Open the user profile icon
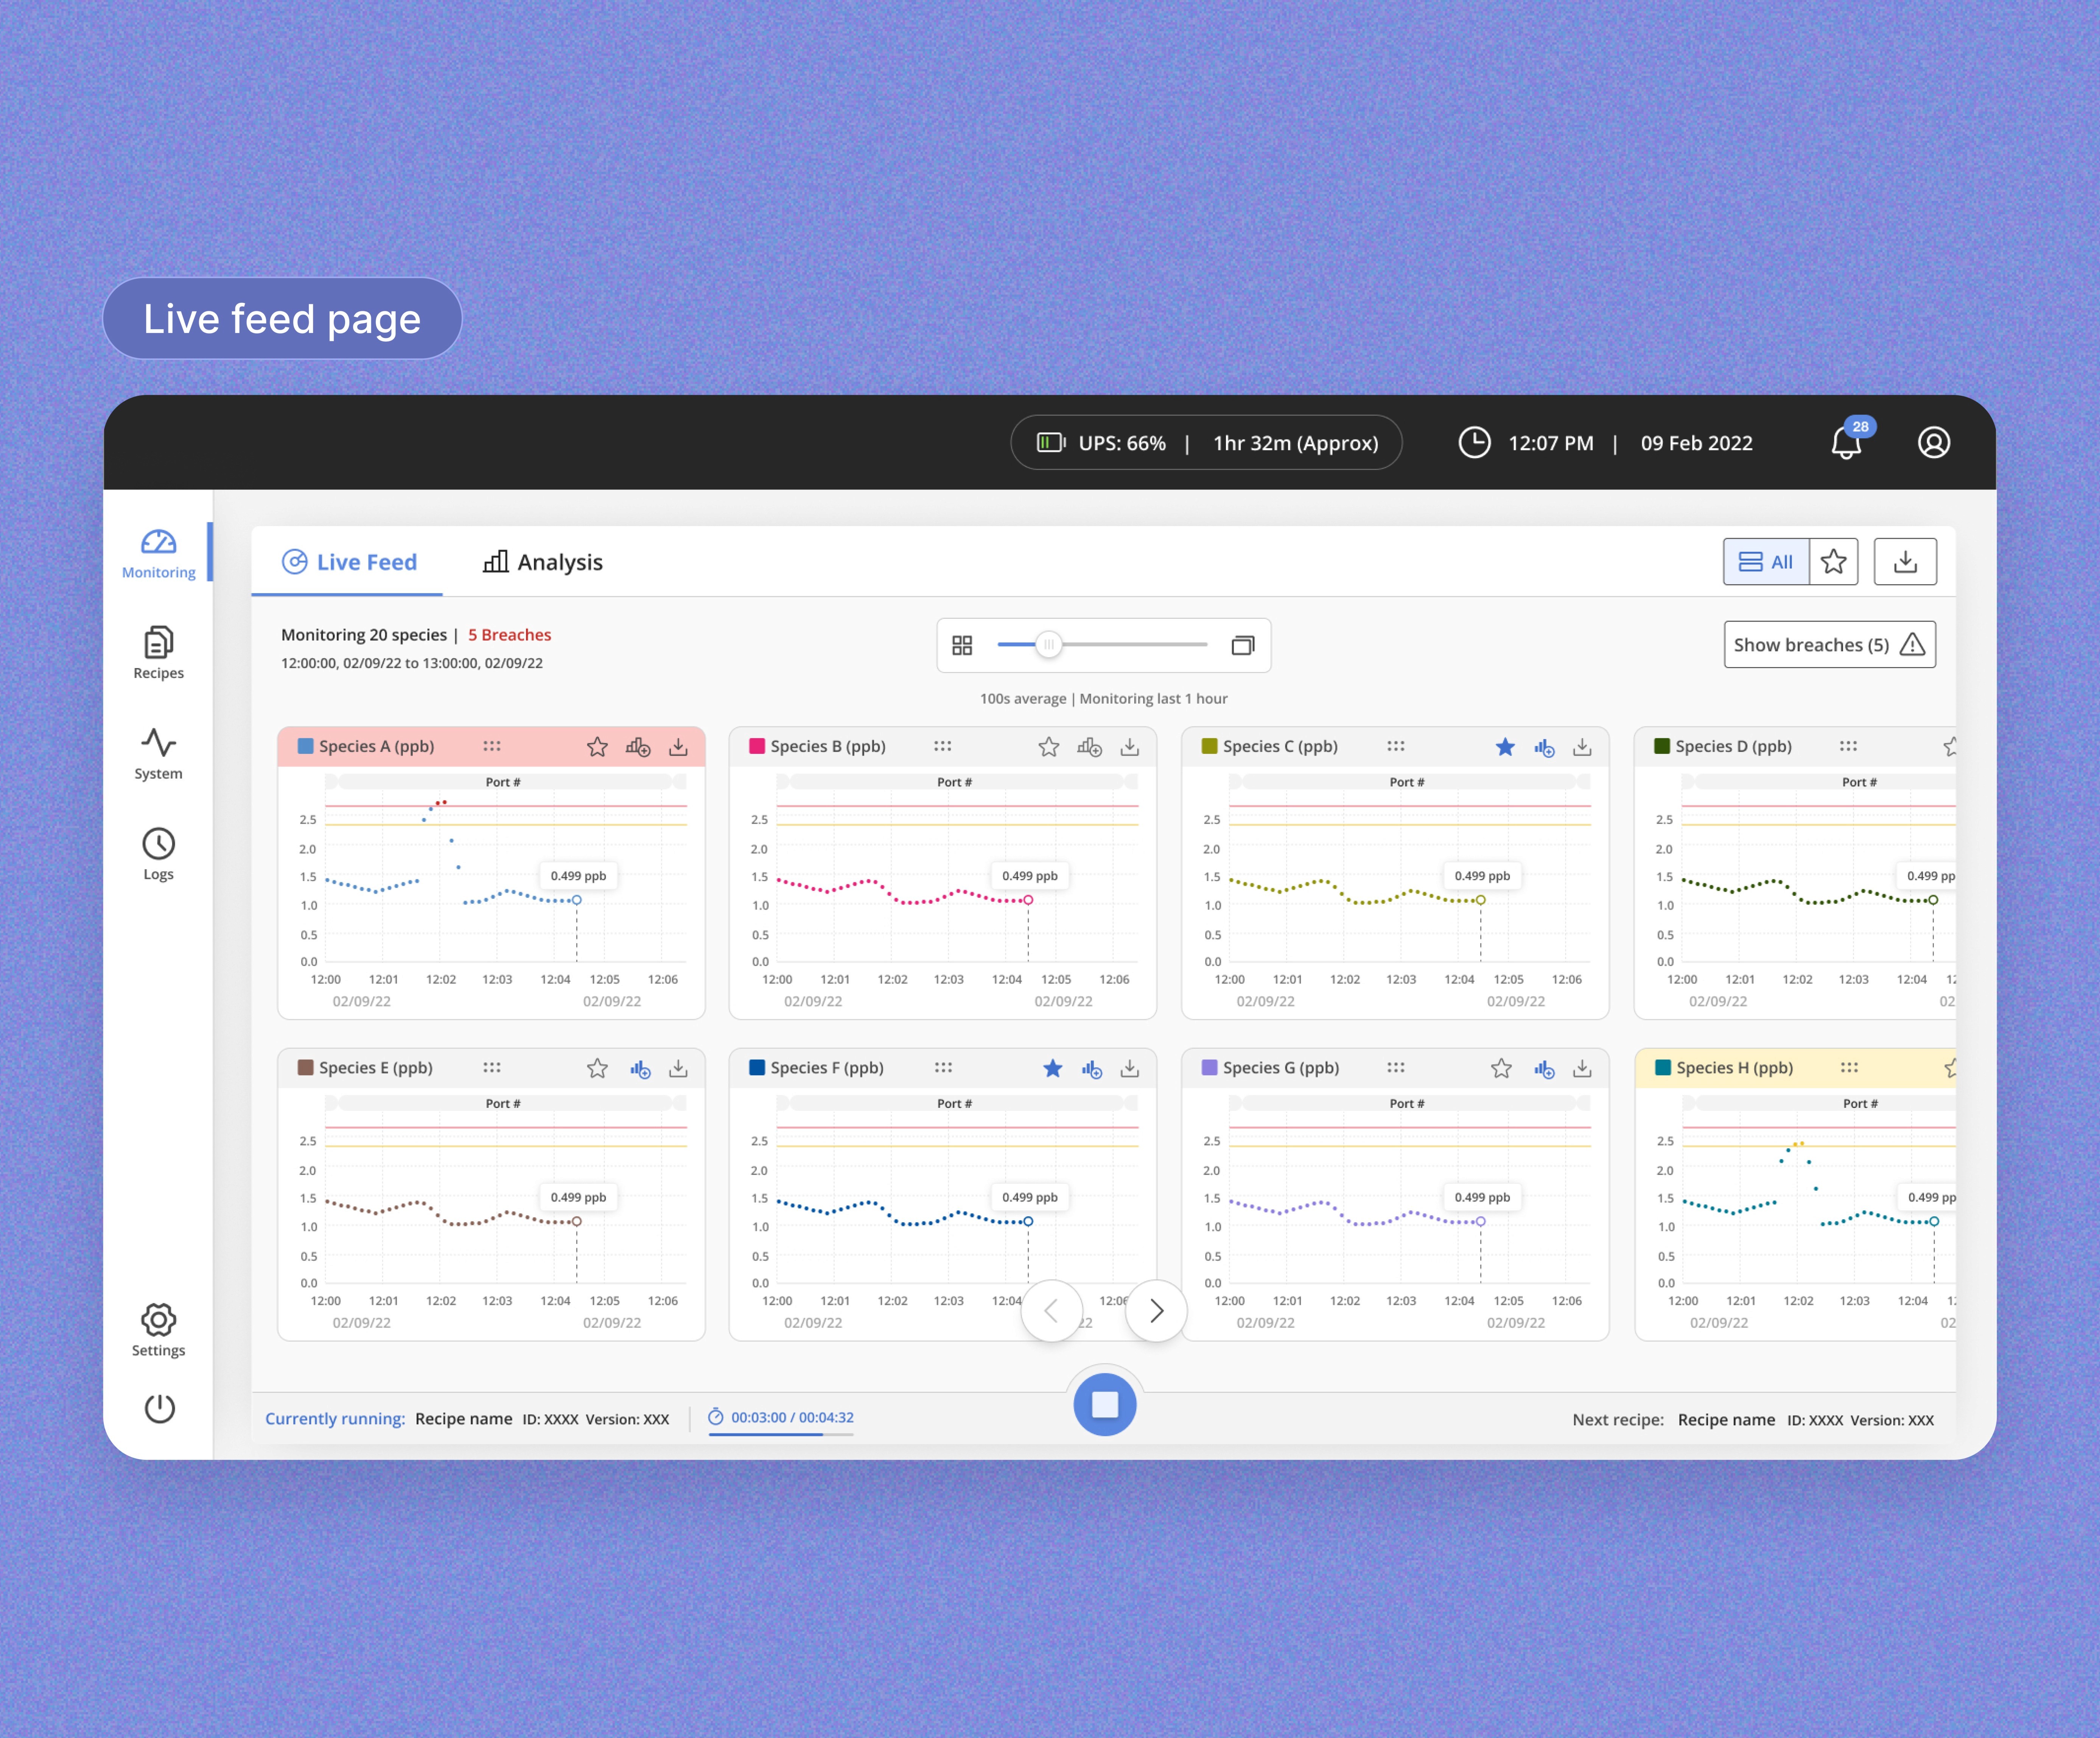 [1933, 443]
